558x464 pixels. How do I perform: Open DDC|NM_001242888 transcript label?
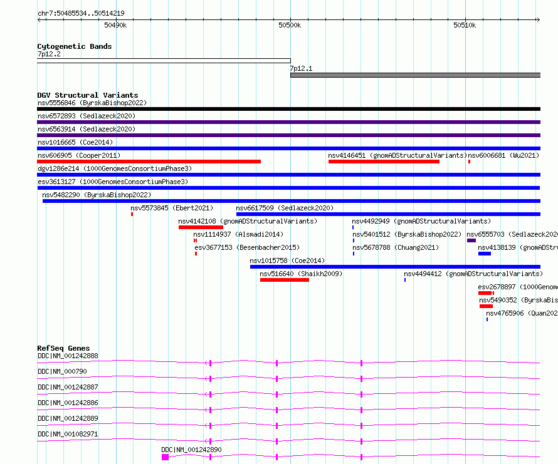(x=68, y=356)
